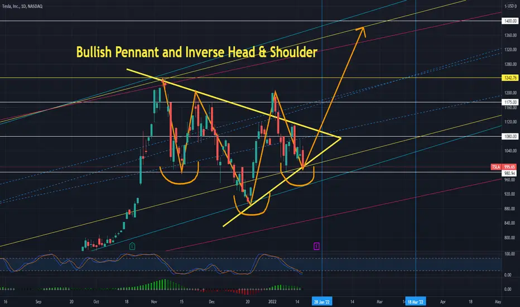Click the Nov label on time axis
Screen dimensions: 520x307
[154, 301]
